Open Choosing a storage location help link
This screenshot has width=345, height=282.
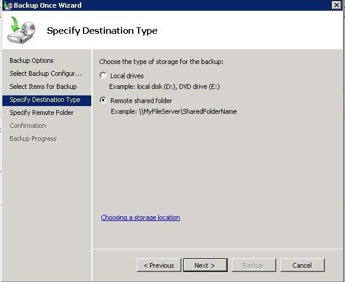(140, 217)
